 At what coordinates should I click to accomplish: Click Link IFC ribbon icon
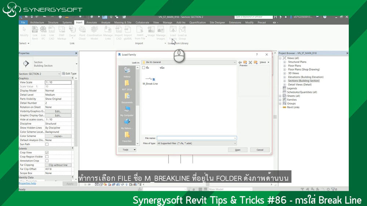(x=43, y=33)
